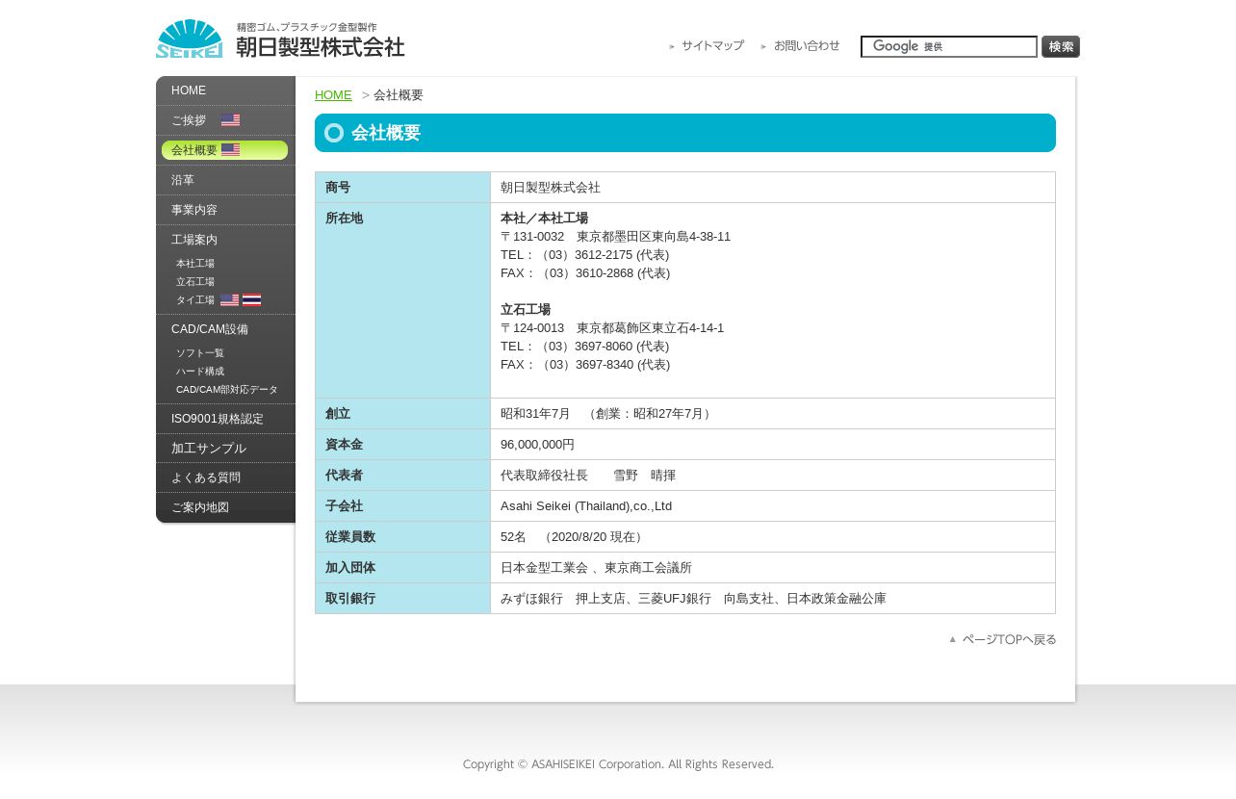Viewport: 1236px width, 799px height.
Task: Click US flag next to タイ工場
Action: pyautogui.click(x=229, y=300)
